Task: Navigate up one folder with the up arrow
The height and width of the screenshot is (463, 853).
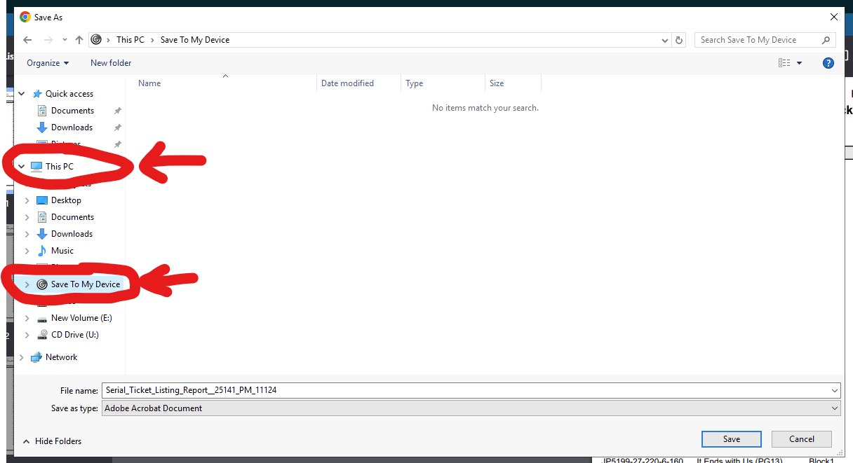Action: point(79,40)
